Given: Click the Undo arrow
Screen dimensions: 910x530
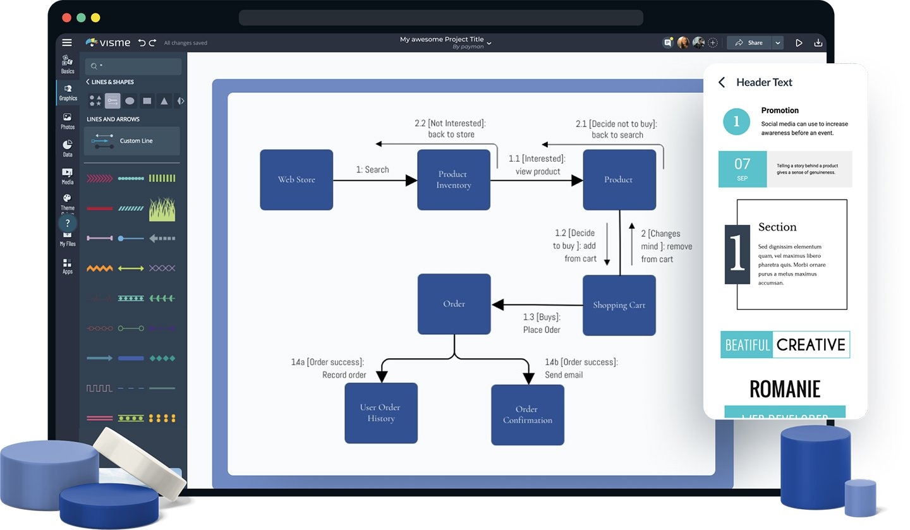Looking at the screenshot, I should click(142, 42).
